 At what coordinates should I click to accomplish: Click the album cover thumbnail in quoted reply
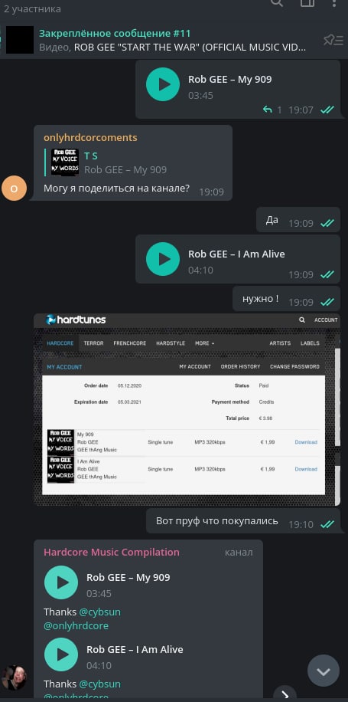(65, 162)
